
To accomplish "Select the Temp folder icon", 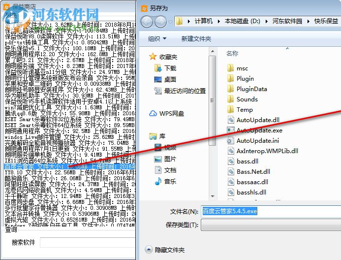I will [230, 109].
